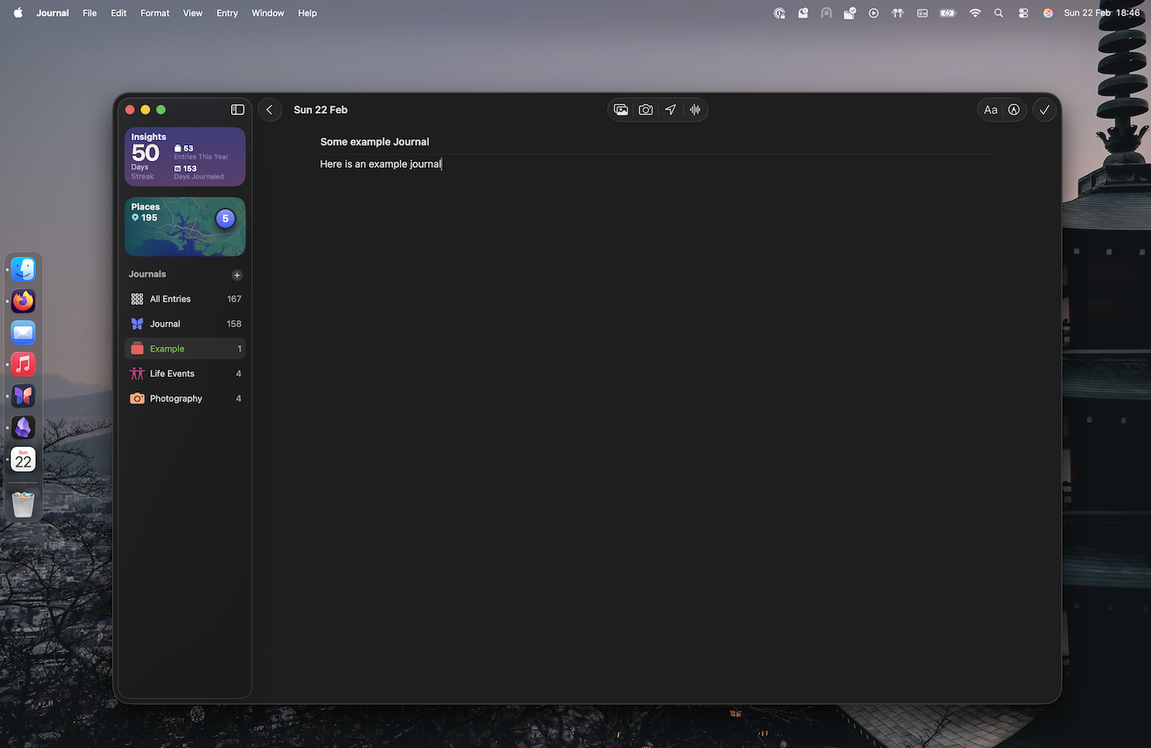Select the Example journal in the sidebar
The image size is (1151, 748).
(168, 348)
